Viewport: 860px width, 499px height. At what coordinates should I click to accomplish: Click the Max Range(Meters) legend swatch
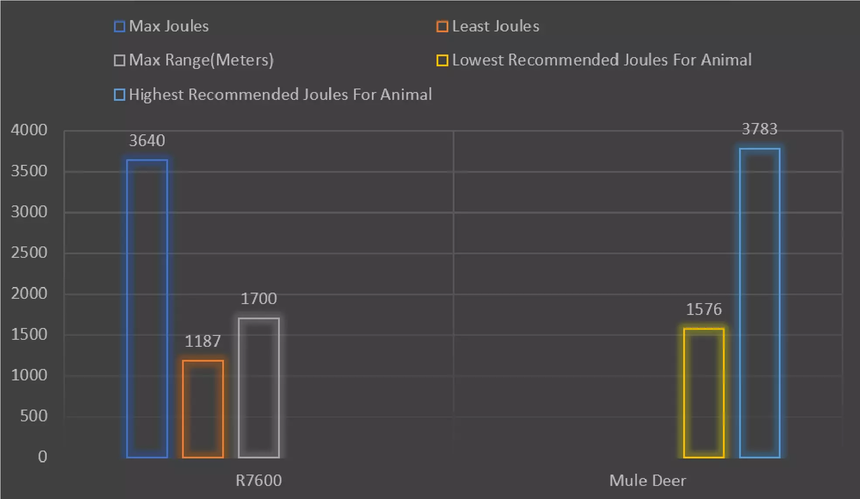119,60
